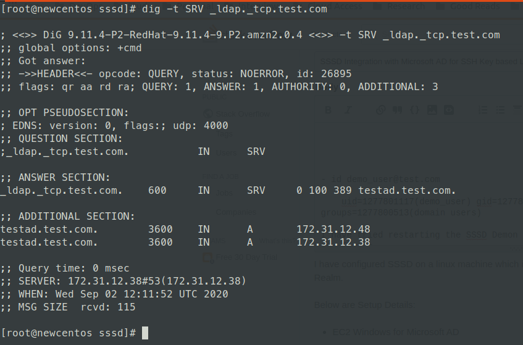
Task: Toggle Bold in the editor toolbar
Action: tap(328, 110)
